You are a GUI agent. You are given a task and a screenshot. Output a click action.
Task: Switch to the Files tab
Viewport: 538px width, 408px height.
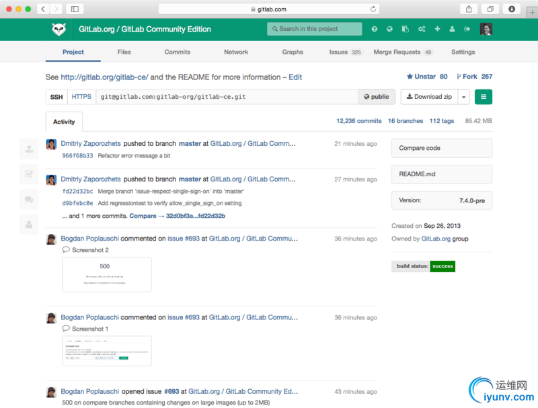[x=124, y=52]
